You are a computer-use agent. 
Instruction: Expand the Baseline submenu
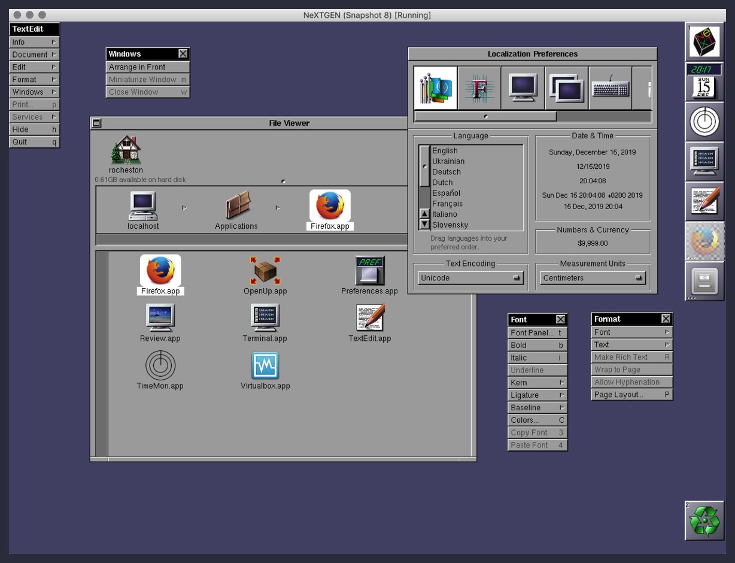click(537, 408)
